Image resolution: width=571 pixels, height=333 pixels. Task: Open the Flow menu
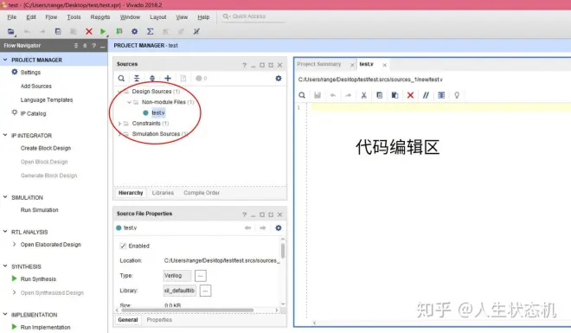(51, 17)
